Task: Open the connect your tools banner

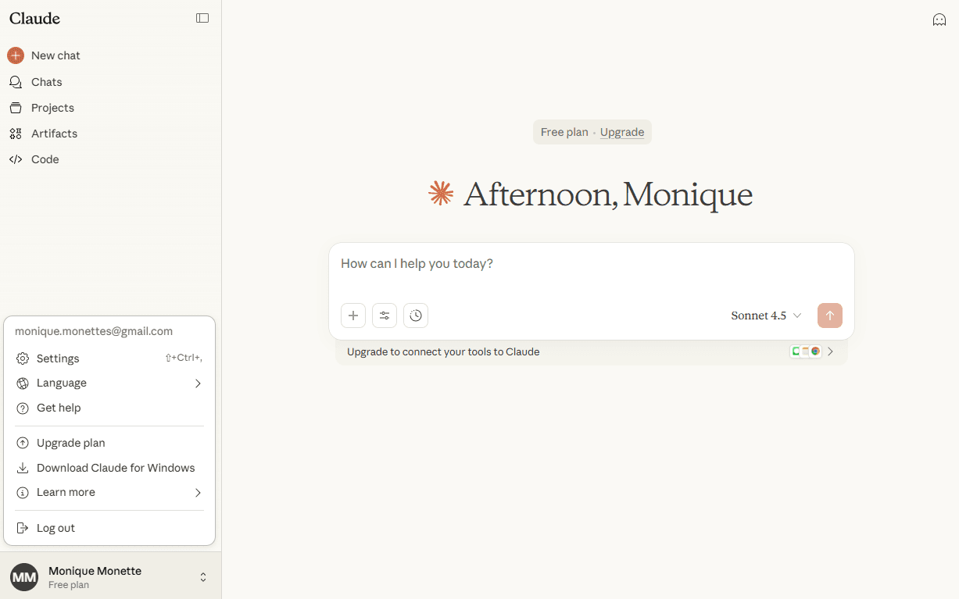Action: click(x=591, y=351)
